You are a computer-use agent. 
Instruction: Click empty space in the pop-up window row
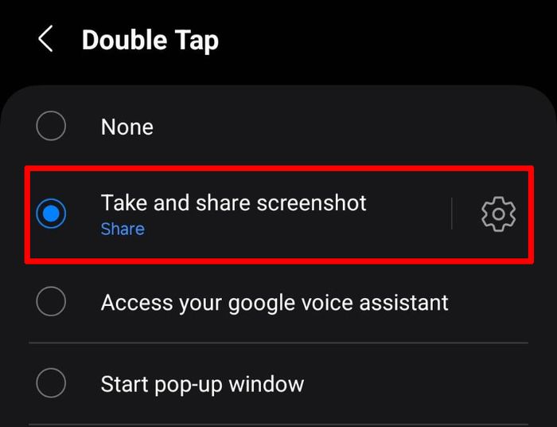pyautogui.click(x=415, y=384)
